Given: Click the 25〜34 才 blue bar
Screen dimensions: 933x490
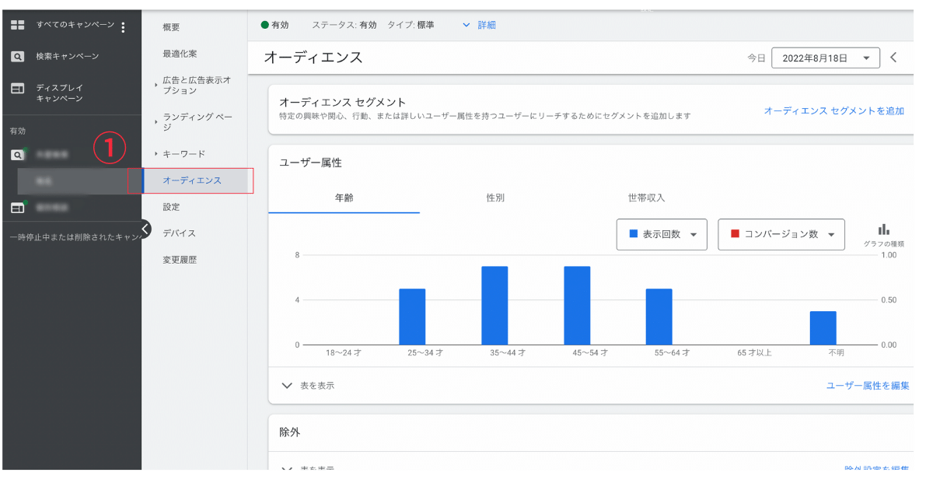Looking at the screenshot, I should [412, 317].
